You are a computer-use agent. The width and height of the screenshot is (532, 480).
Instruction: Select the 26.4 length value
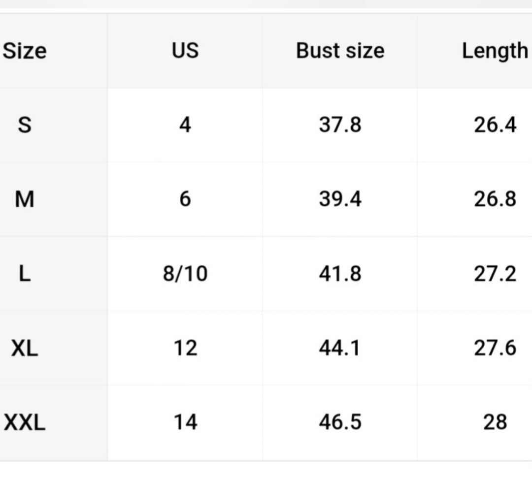(495, 125)
